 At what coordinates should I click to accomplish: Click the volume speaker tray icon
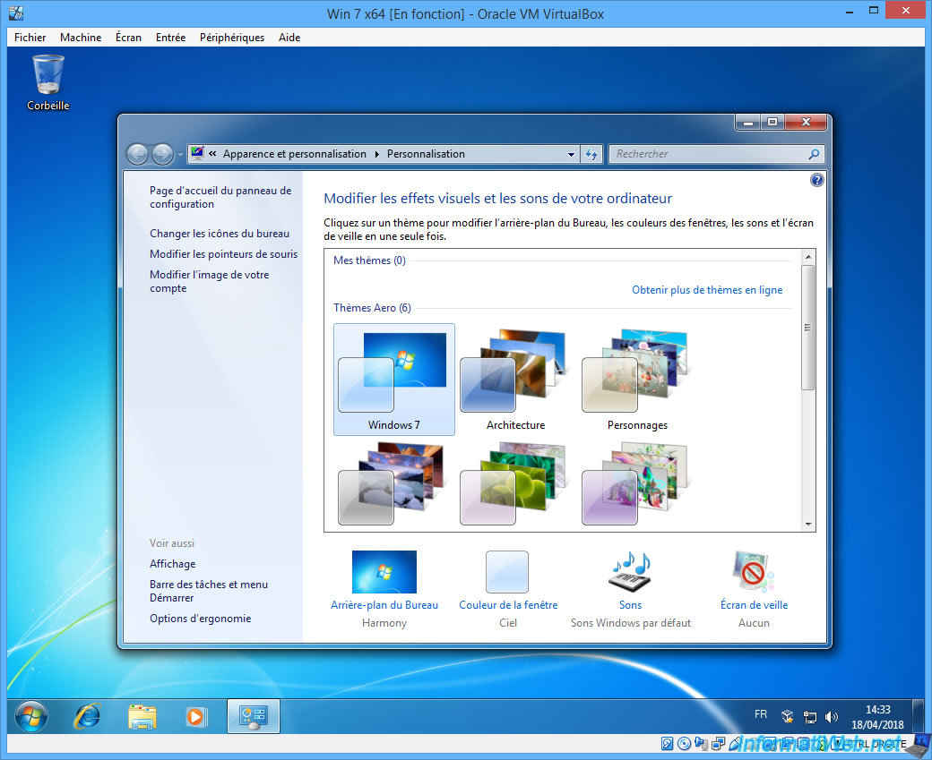pyautogui.click(x=831, y=717)
